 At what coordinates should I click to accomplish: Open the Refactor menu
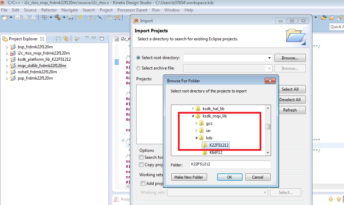49,10
